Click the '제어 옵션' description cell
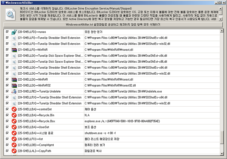This screenshot has height=159, width=227. click(x=90, y=109)
